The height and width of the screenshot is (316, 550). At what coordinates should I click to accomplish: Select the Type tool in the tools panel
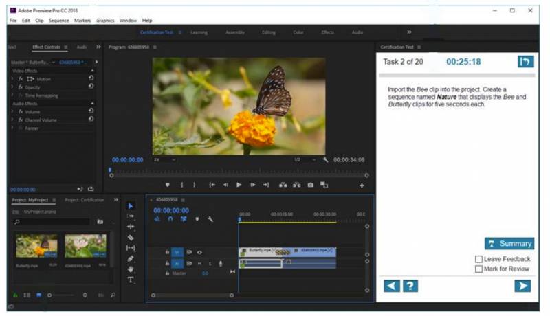[131, 280]
